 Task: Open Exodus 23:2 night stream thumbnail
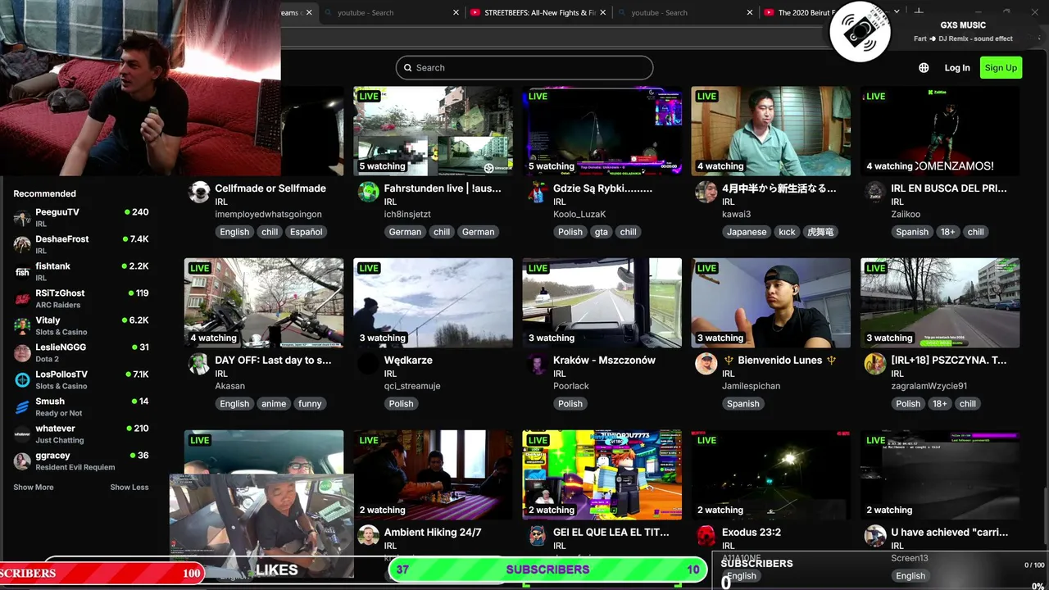771,475
